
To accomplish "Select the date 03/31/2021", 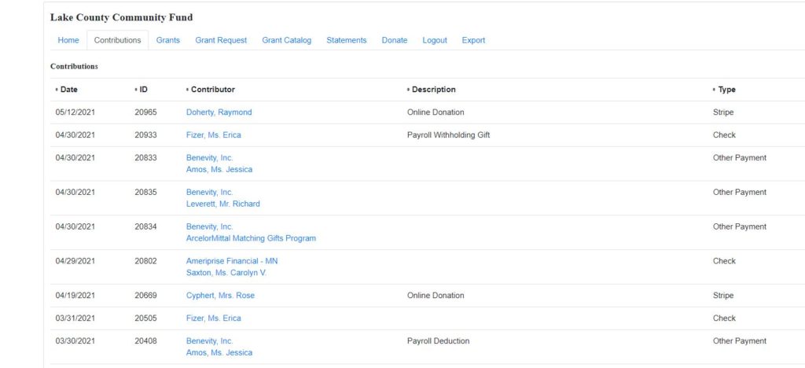I will (75, 318).
